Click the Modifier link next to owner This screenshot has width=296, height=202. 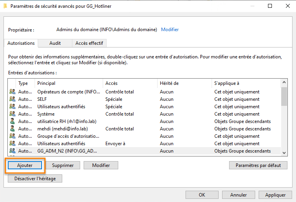click(170, 30)
